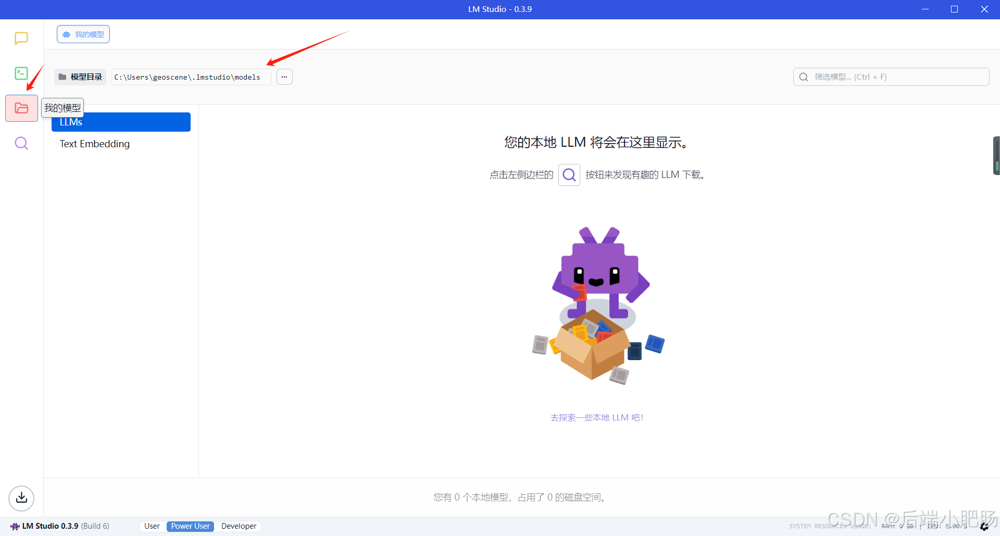Switch to Developer mode

click(x=239, y=526)
